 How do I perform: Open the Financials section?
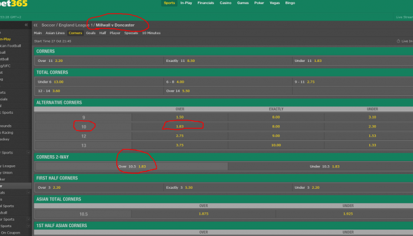click(x=206, y=3)
